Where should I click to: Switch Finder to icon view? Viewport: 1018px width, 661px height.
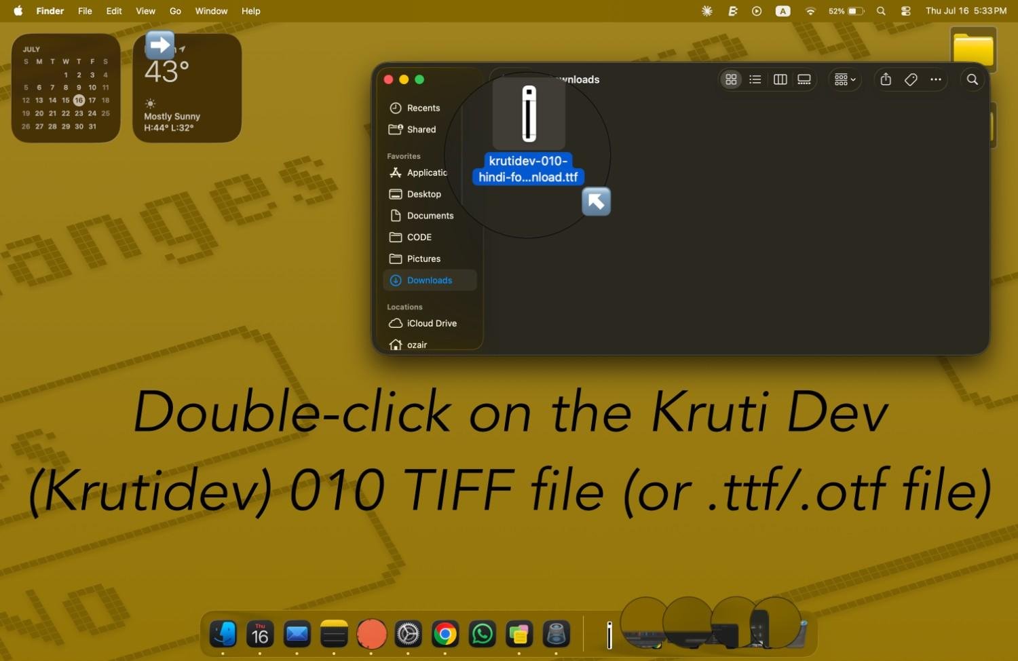point(731,79)
